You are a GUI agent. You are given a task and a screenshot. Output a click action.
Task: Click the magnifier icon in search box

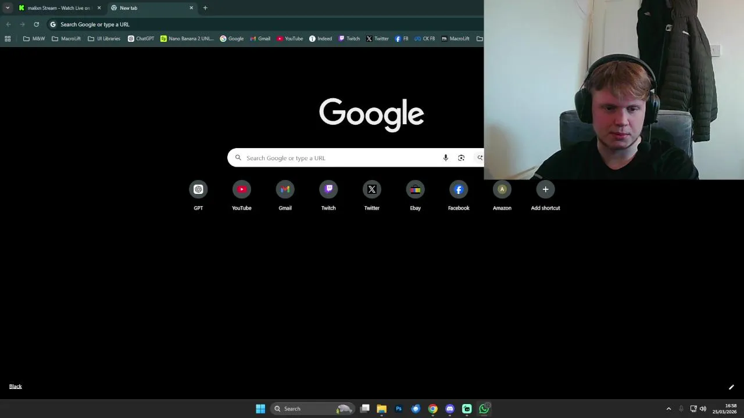click(238, 157)
